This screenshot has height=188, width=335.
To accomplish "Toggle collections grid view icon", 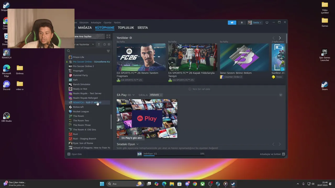I will [108, 37].
